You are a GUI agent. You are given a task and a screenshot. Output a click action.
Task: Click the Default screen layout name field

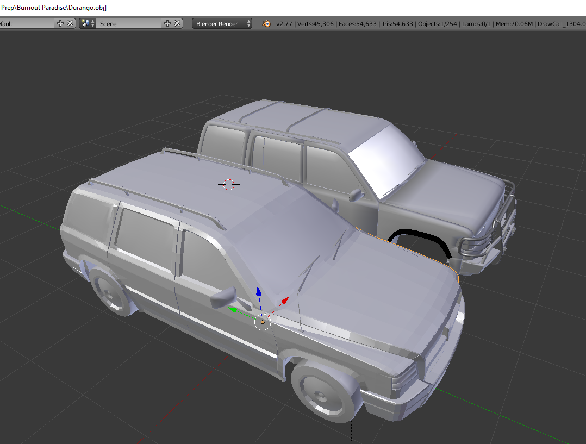(x=27, y=23)
